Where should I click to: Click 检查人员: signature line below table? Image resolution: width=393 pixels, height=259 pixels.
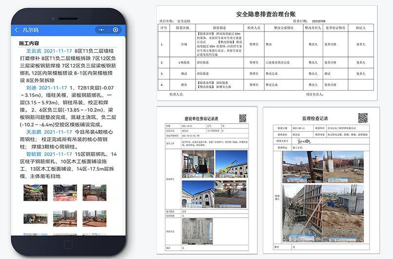pos(177,94)
